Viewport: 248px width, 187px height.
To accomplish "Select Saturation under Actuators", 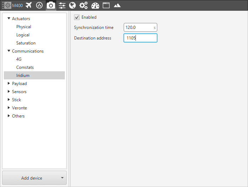I will [x=26, y=43].
